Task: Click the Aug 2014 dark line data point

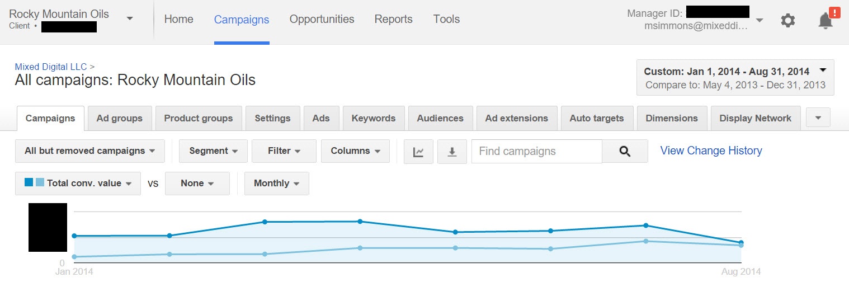Action: click(741, 243)
